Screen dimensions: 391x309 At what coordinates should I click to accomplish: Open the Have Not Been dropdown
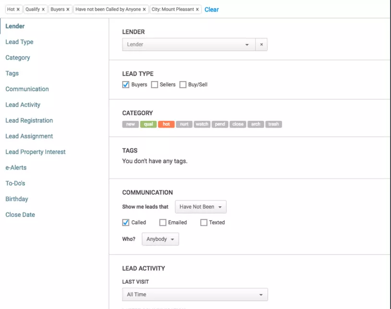point(200,207)
